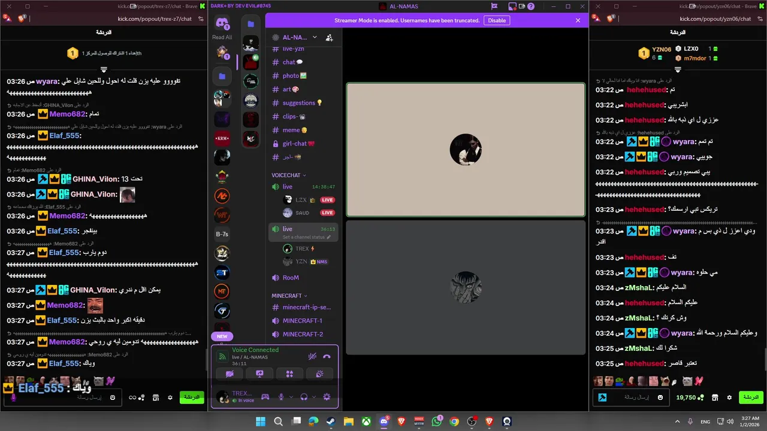Open the suggestions channel
This screenshot has width=767, height=431.
(303, 103)
